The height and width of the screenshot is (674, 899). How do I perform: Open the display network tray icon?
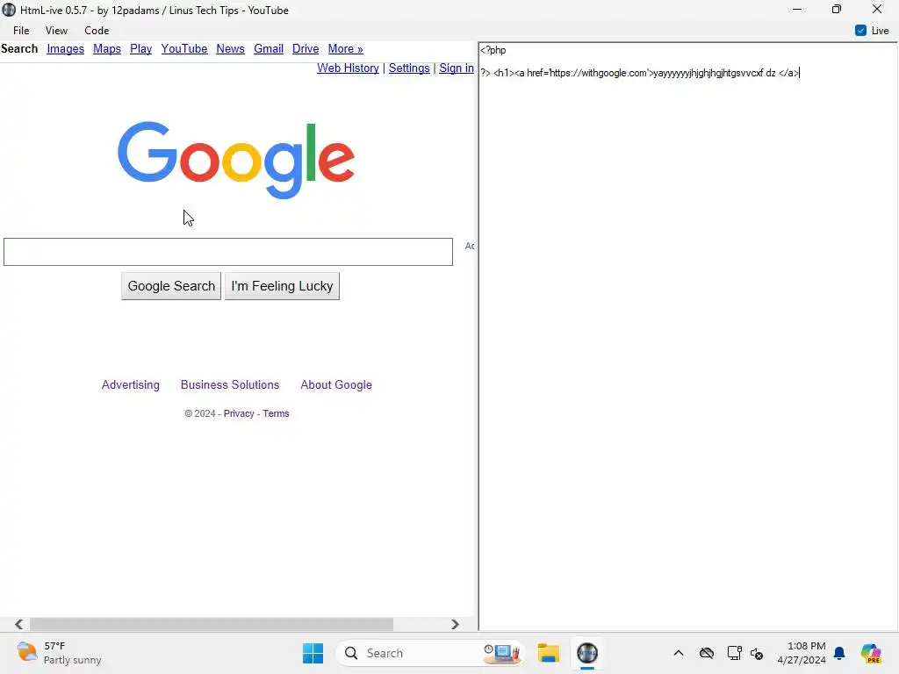click(734, 653)
